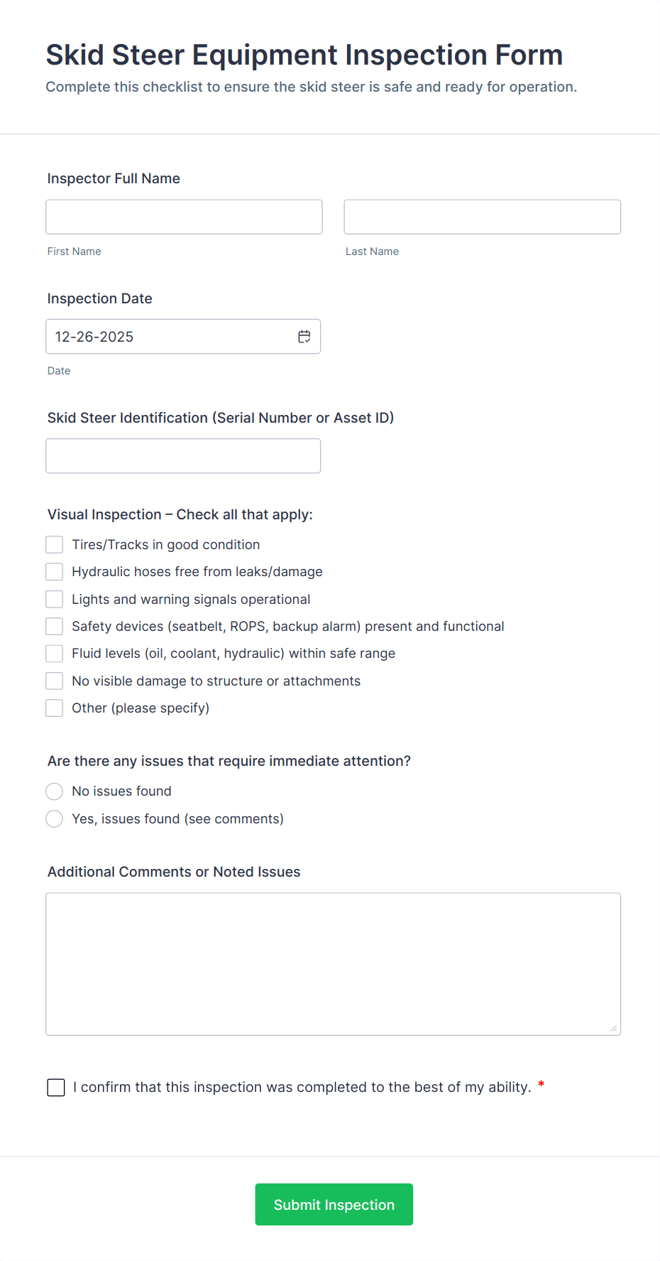This screenshot has height=1261, width=660.
Task: Click the form title heading
Action: (304, 55)
